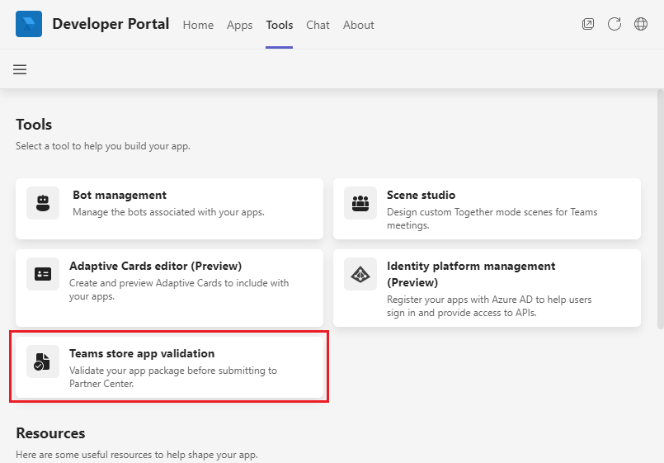
Task: Click 'Select a tool to help you build' text
Action: [x=103, y=146]
